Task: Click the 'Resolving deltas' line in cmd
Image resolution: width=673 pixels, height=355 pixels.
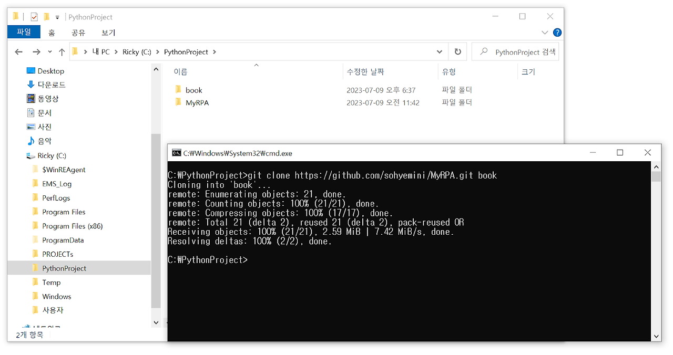Action: 250,242
